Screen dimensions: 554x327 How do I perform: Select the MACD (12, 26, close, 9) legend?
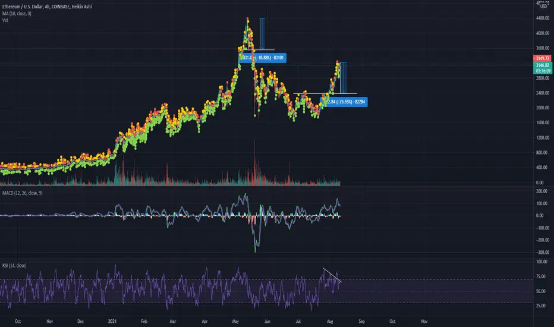22,193
